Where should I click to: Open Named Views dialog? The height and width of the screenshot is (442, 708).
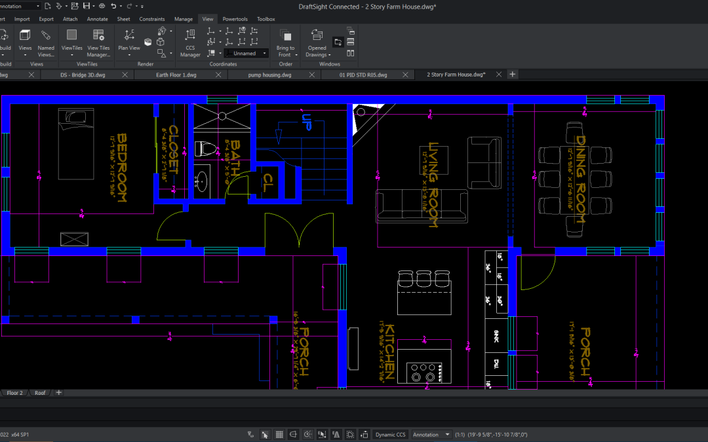(x=46, y=42)
